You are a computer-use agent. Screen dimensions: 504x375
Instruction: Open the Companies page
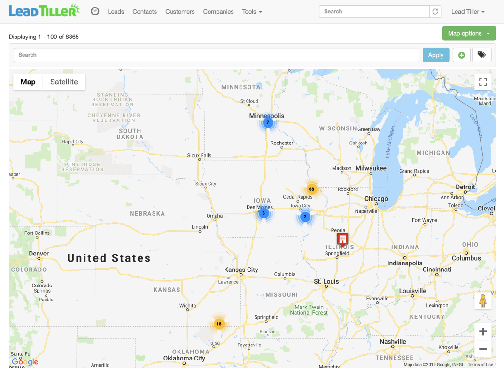click(218, 12)
